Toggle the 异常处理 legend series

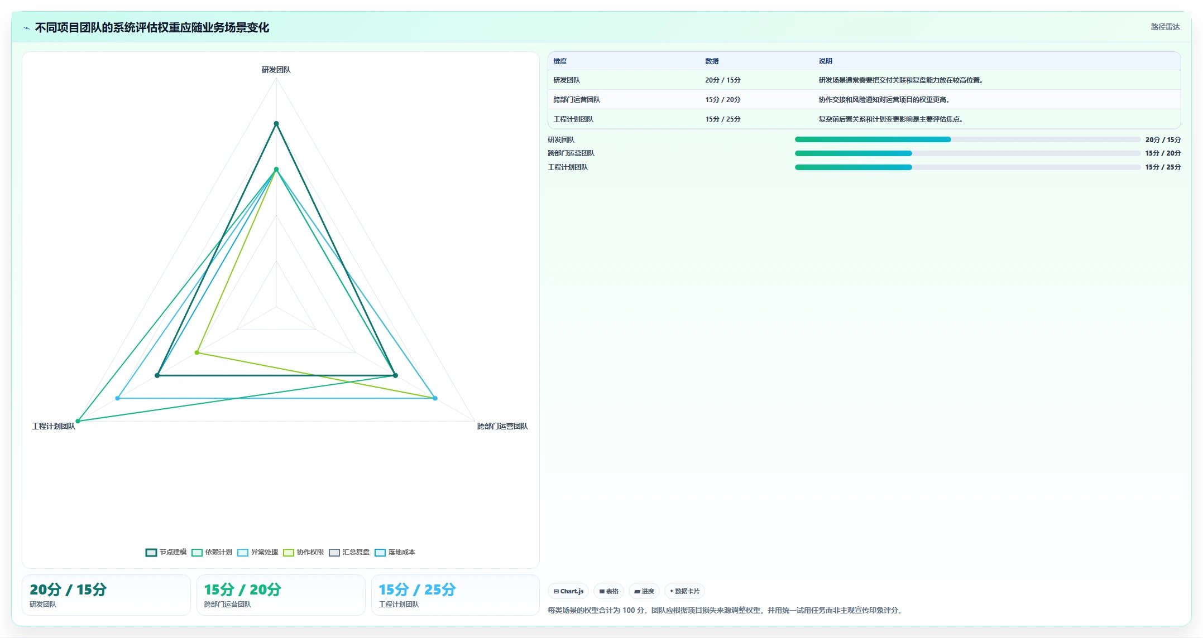[x=257, y=552]
